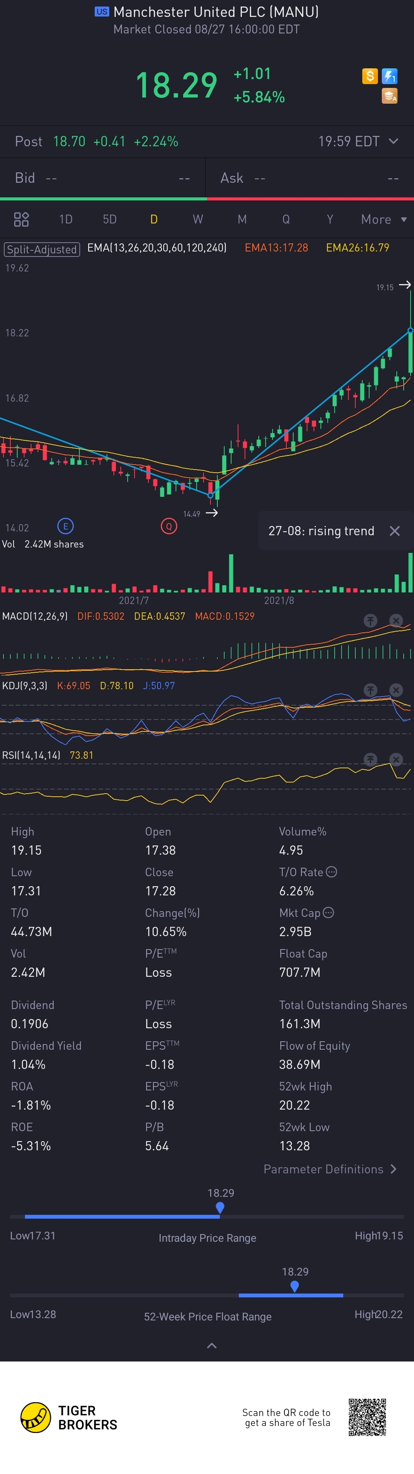Select the Q quarterly chart tab
The height and width of the screenshot is (1474, 414).
(x=286, y=219)
